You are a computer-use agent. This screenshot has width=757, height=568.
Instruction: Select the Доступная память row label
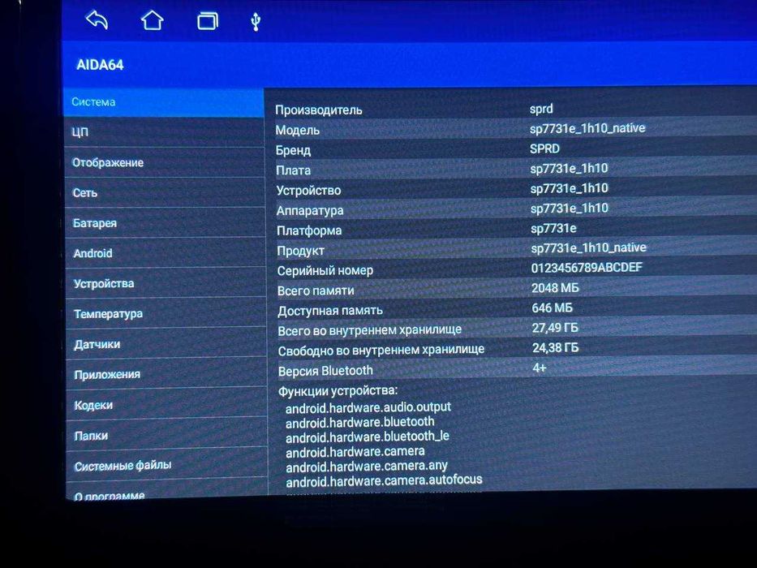tap(330, 311)
